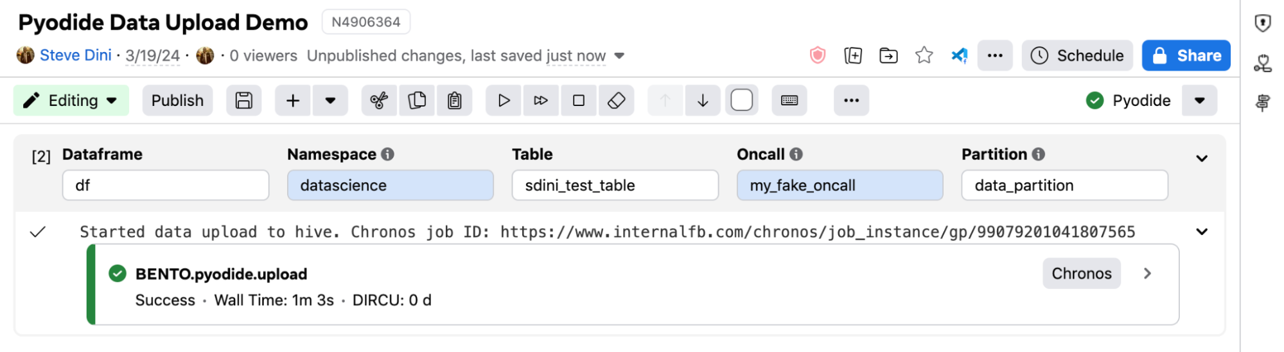Image resolution: width=1284 pixels, height=352 pixels.
Task: Run the current cell
Action: click(504, 101)
